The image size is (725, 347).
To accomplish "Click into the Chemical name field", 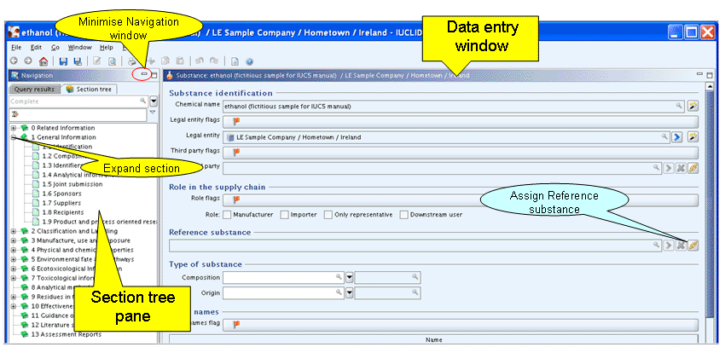I will pyautogui.click(x=453, y=106).
